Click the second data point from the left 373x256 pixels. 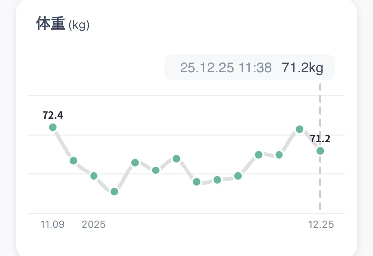point(73,161)
